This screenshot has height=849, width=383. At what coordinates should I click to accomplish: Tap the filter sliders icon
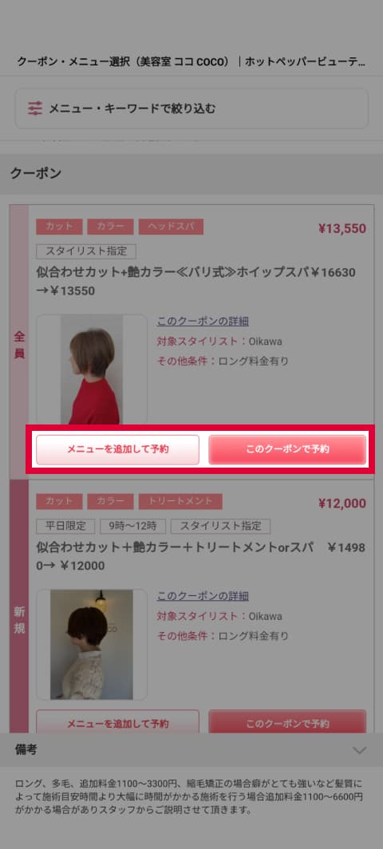pyautogui.click(x=34, y=109)
